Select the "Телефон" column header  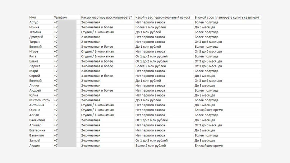pyautogui.click(x=60, y=17)
